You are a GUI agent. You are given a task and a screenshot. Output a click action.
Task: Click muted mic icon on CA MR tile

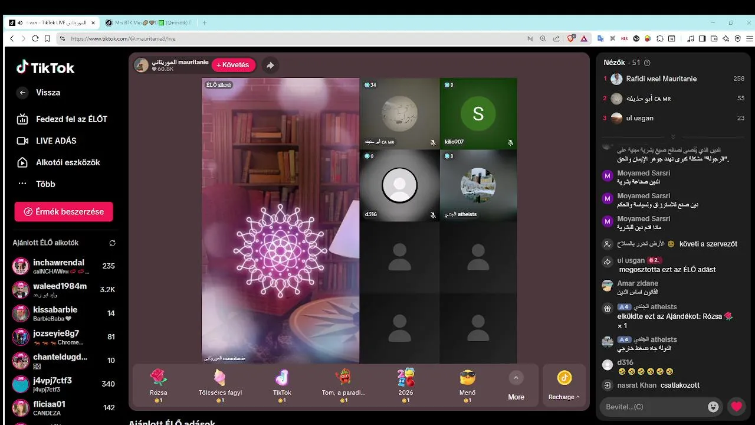tap(433, 143)
